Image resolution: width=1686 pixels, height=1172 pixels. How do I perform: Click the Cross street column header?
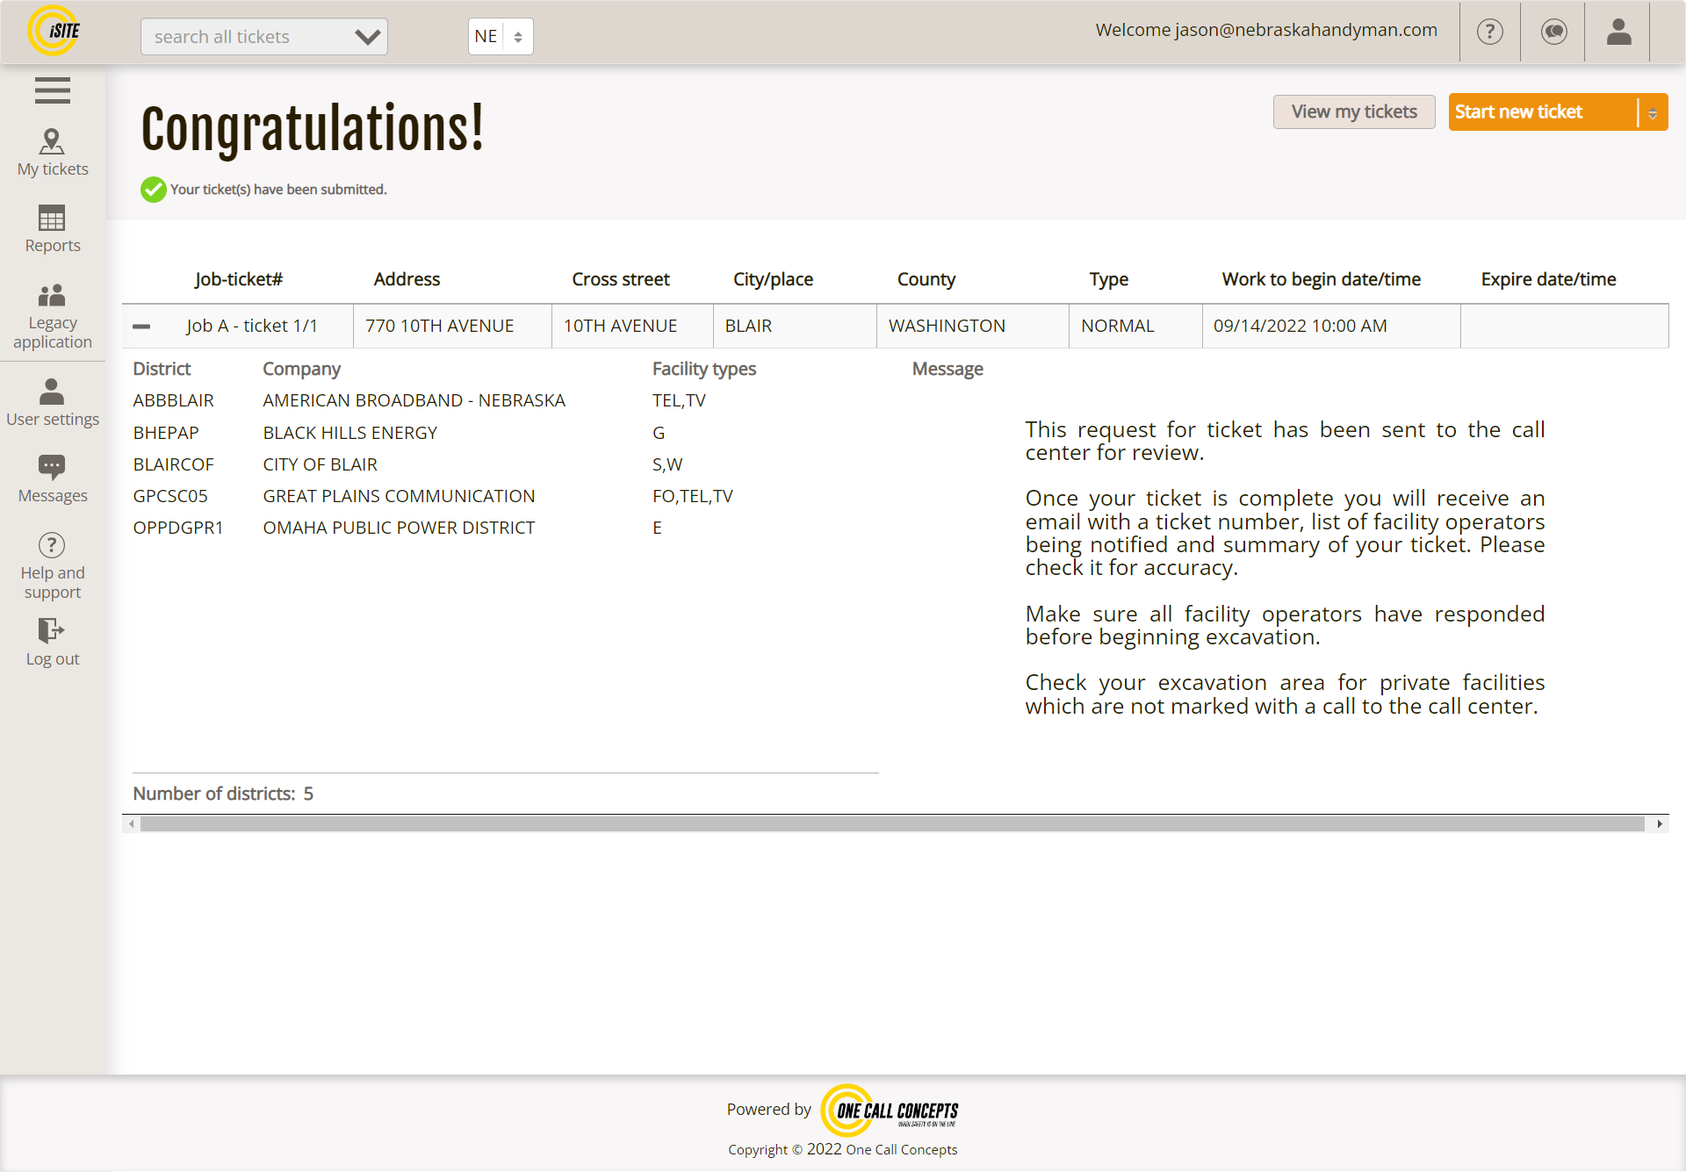click(621, 279)
